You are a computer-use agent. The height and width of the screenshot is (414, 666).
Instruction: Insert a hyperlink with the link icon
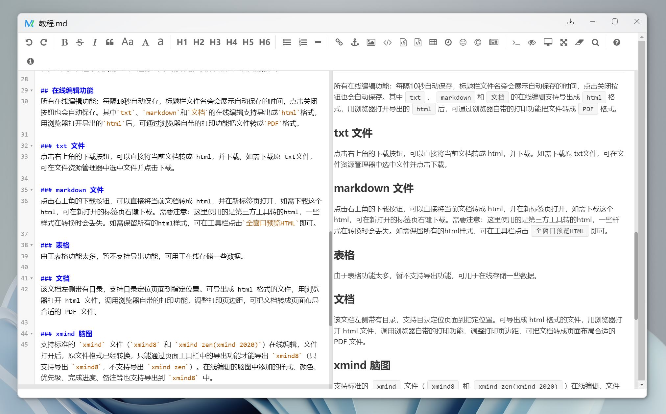339,42
